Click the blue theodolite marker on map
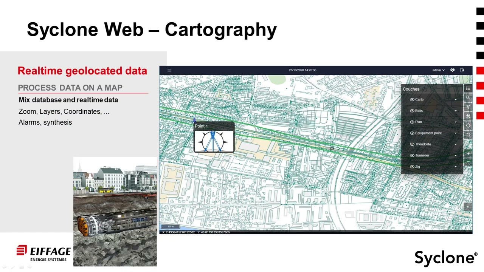Image resolution: width=484 pixels, height=272 pixels. point(194,120)
